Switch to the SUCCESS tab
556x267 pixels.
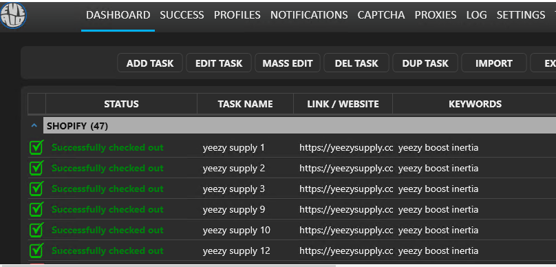[182, 15]
